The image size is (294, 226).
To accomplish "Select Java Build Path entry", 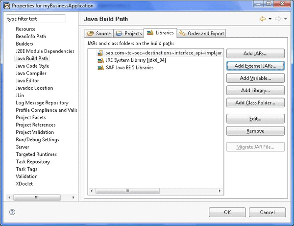I will click(x=32, y=58).
